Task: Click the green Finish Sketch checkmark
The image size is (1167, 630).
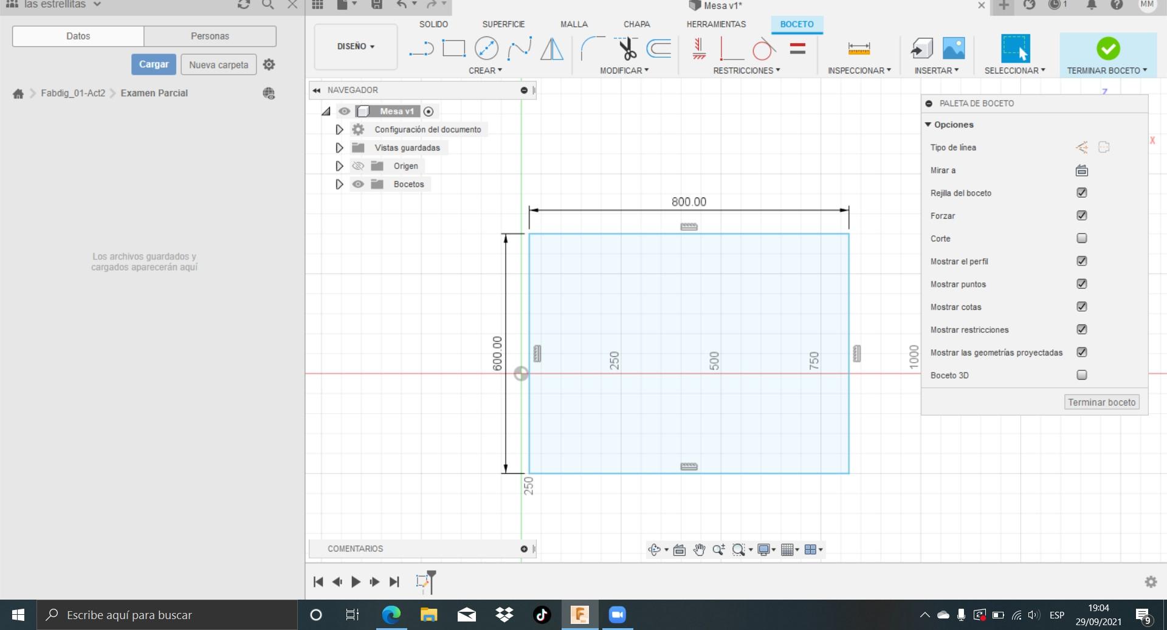Action: pos(1107,49)
